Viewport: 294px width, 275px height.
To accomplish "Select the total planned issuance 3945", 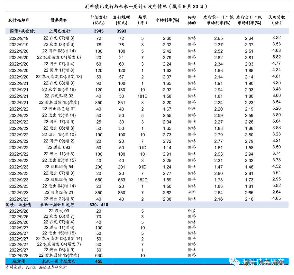I will 99,31.
